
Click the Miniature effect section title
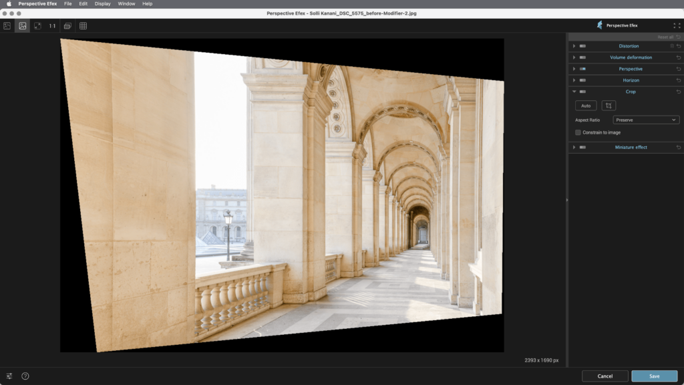[631, 147]
